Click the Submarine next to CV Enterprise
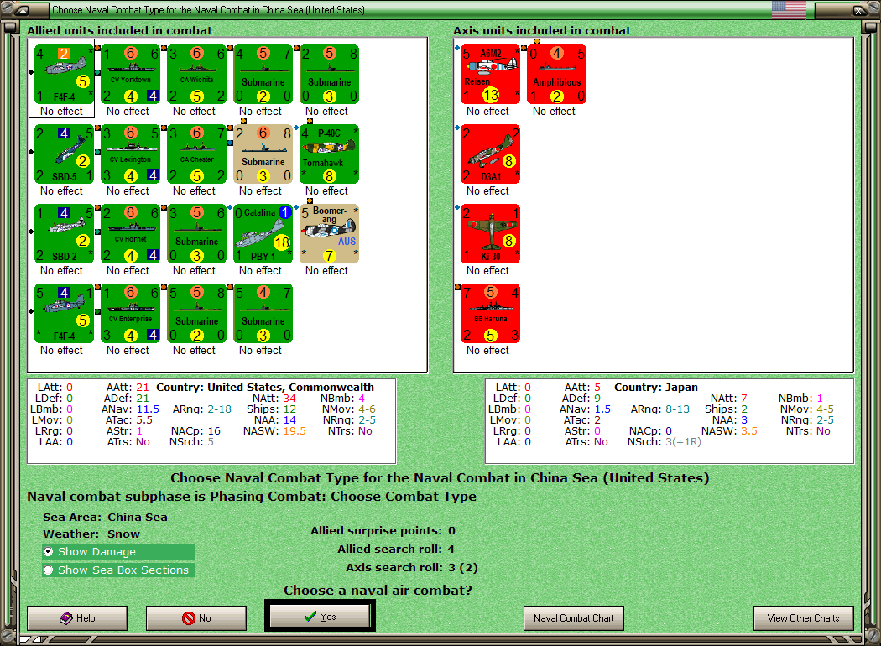 196,314
